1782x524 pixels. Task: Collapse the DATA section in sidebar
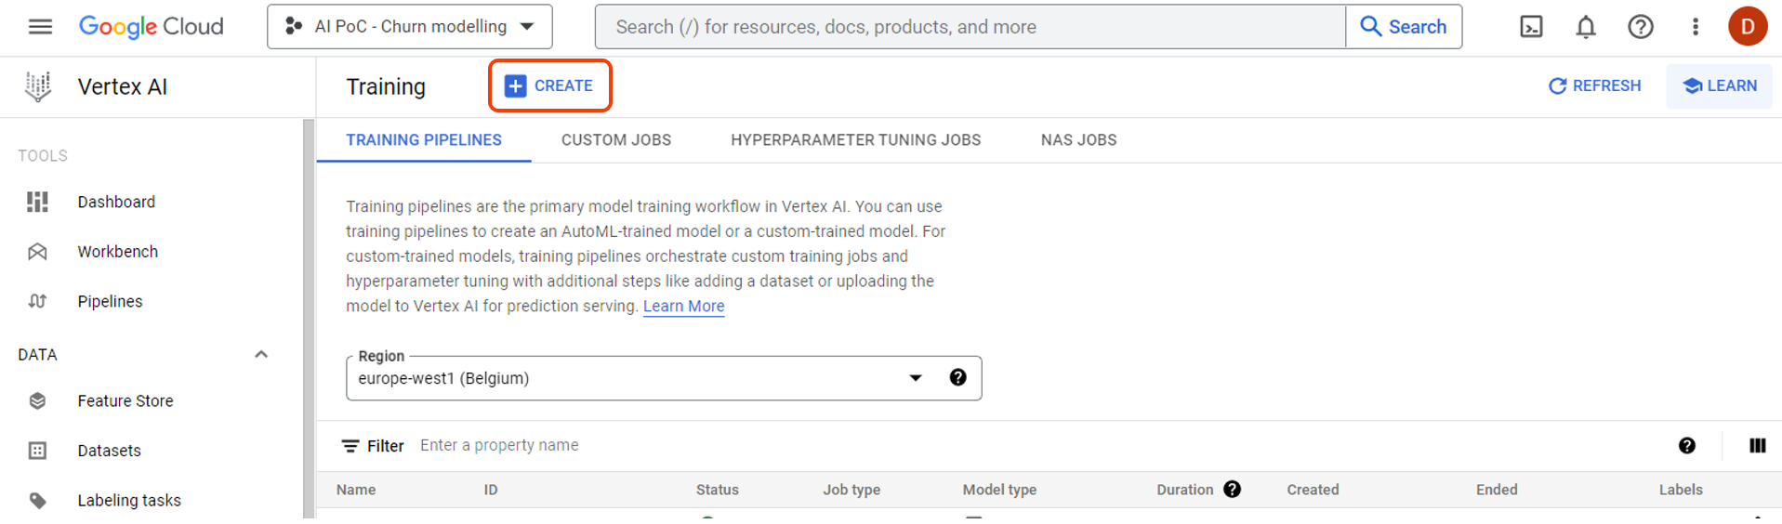pyautogui.click(x=261, y=355)
